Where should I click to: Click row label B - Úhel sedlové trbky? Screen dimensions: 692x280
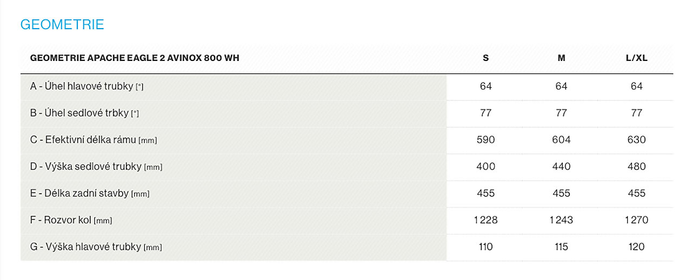pyautogui.click(x=84, y=113)
